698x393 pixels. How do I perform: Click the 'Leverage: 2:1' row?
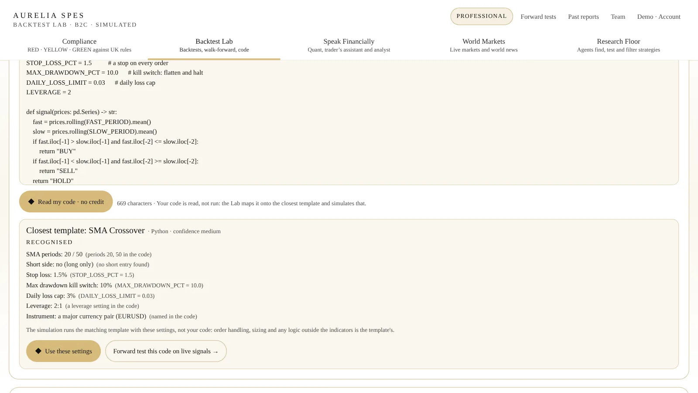point(82,306)
